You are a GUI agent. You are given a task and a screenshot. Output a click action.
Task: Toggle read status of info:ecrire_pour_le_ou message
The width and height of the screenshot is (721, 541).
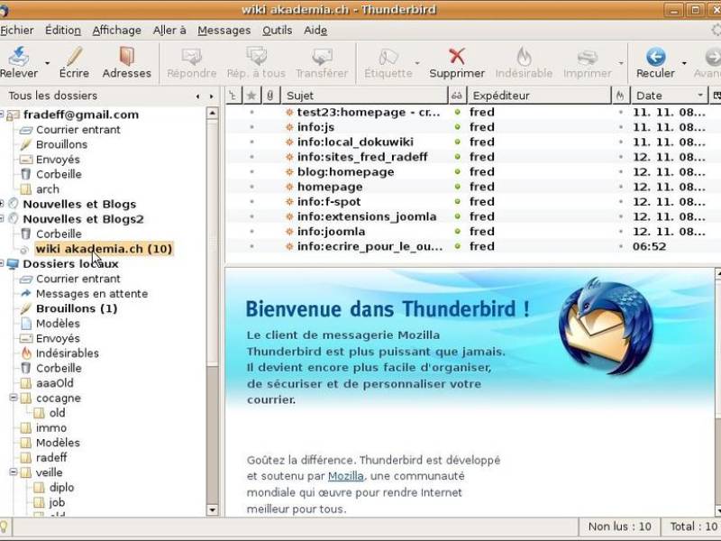(x=457, y=246)
